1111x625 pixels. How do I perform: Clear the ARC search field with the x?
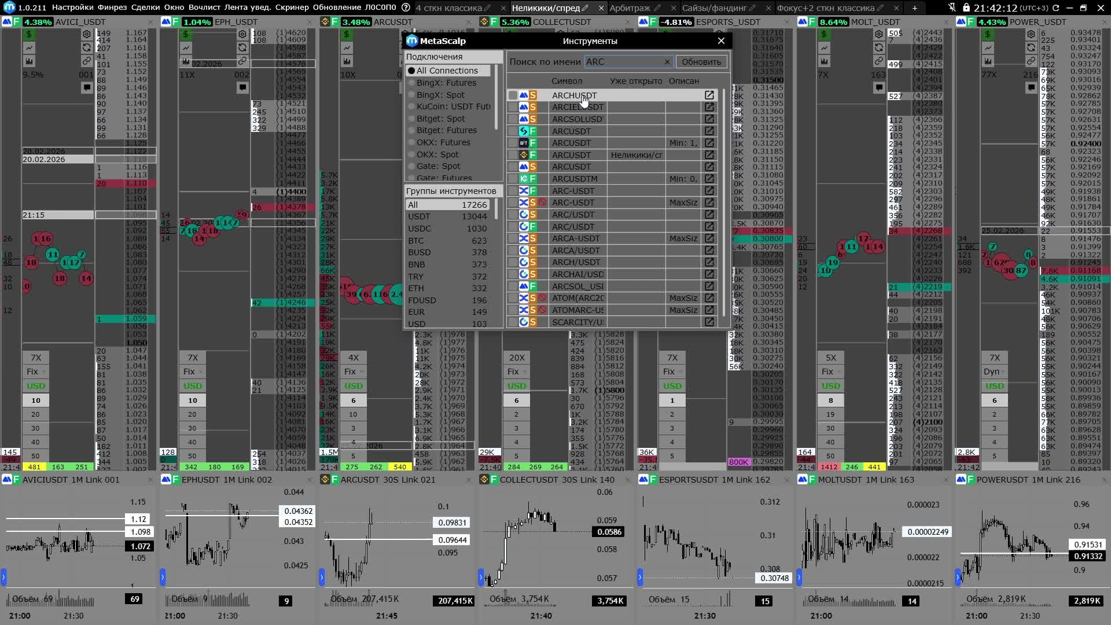click(667, 62)
